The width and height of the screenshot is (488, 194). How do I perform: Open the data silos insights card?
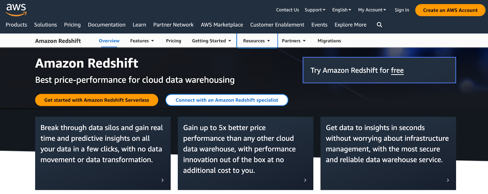(x=103, y=153)
